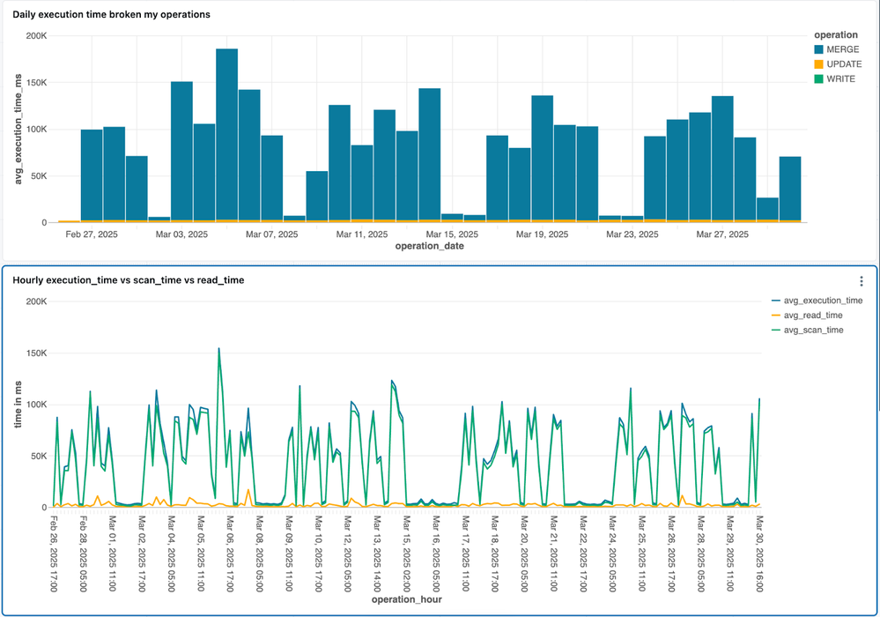Image resolution: width=880 pixels, height=617 pixels.
Task: Click the "time in ms" y-axis label
Action: (18, 404)
